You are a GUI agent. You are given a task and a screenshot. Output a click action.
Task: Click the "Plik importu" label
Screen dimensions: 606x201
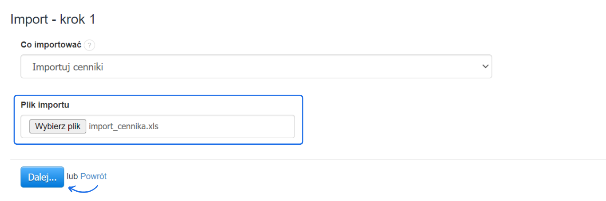click(45, 105)
